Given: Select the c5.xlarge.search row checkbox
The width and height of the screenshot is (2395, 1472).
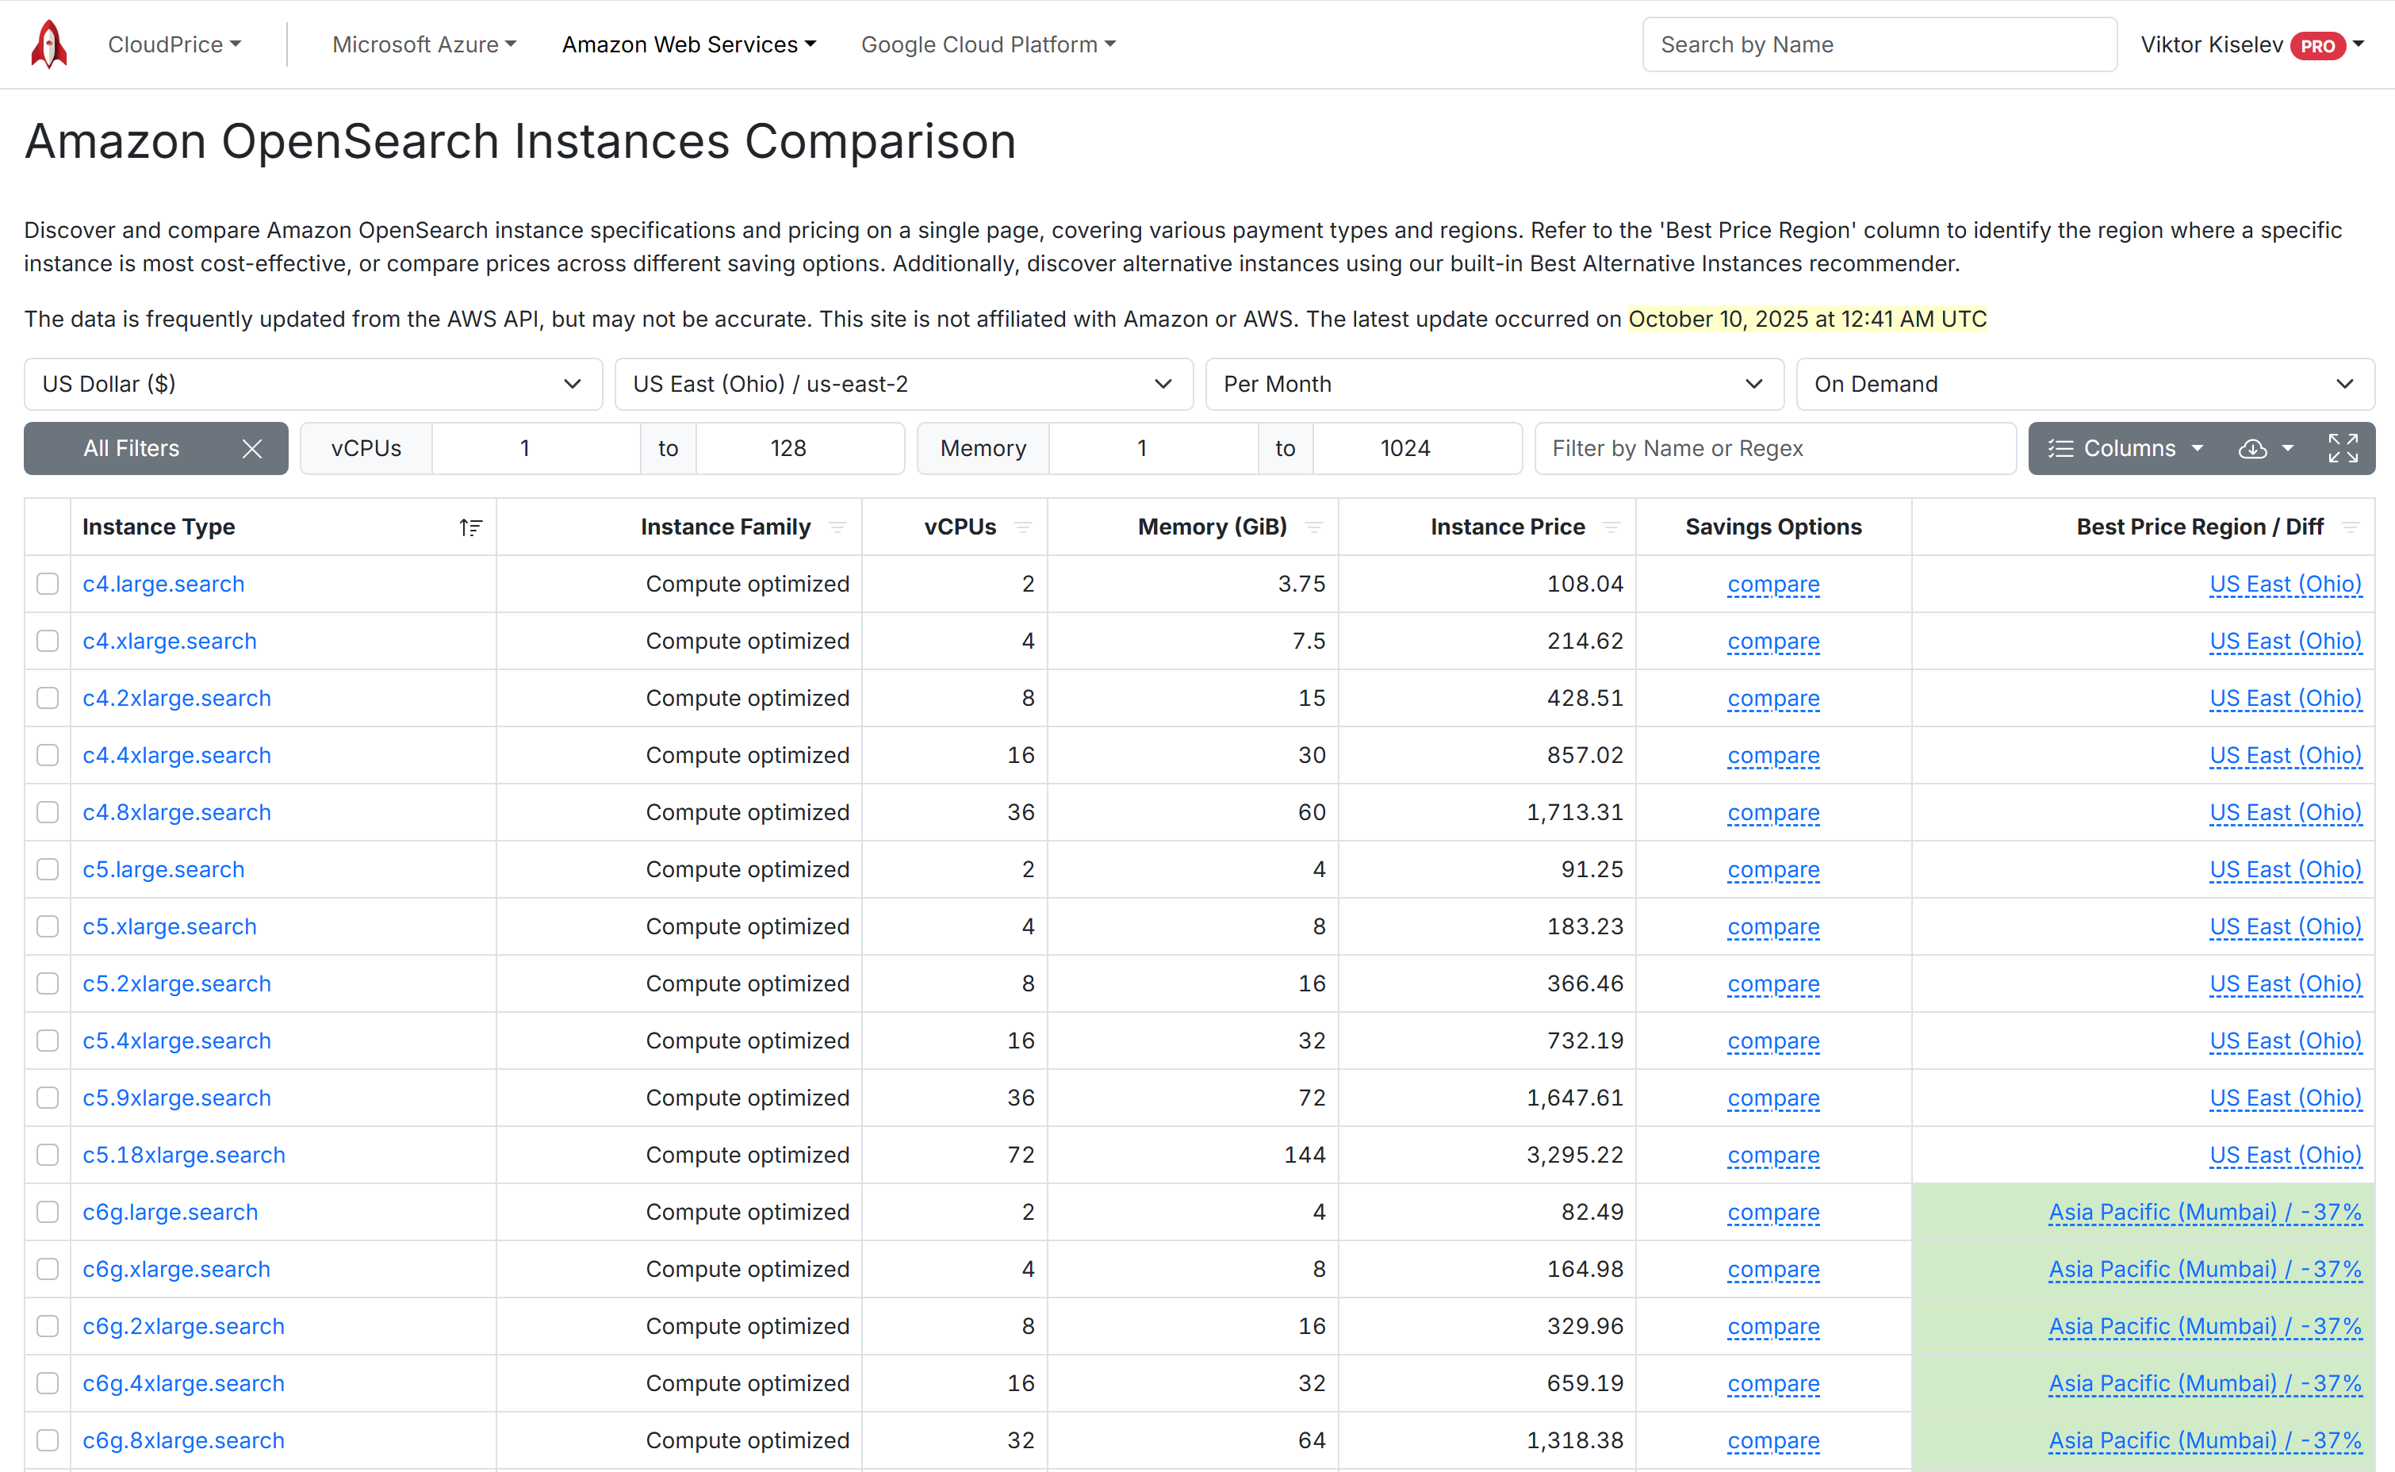Looking at the screenshot, I should [48, 927].
